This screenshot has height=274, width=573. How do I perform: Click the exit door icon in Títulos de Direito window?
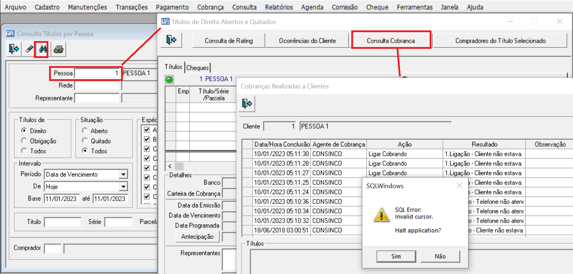pos(171,40)
